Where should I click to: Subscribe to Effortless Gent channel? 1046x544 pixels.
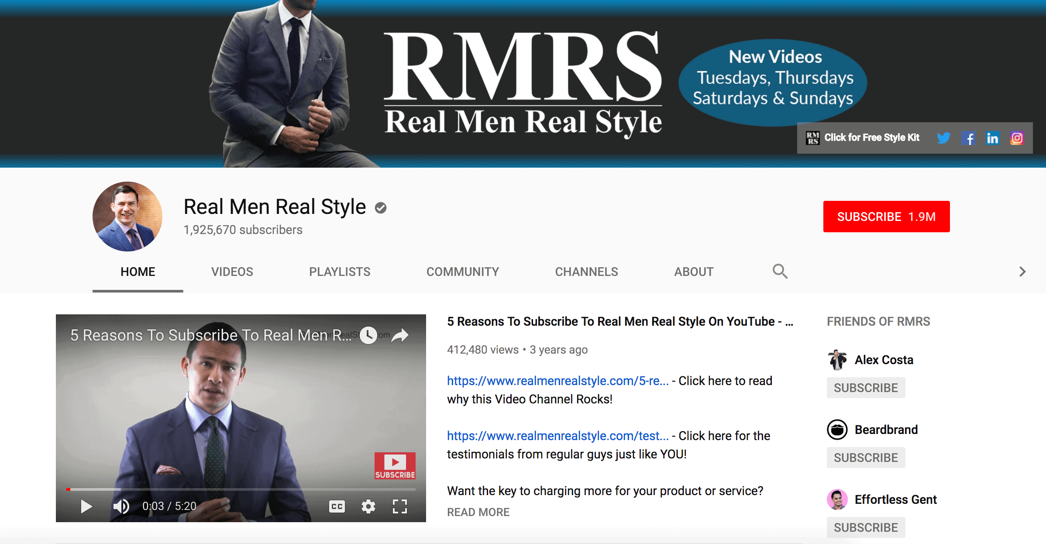coord(866,527)
